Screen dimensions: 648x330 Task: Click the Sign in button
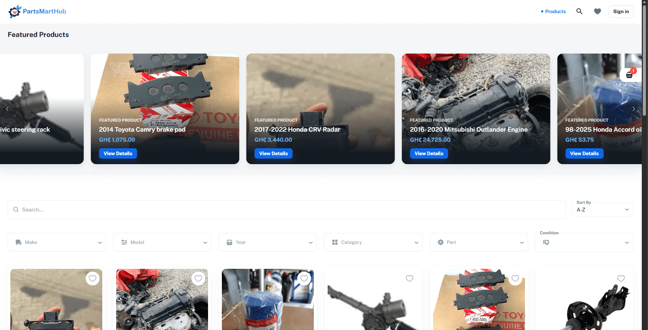621,11
